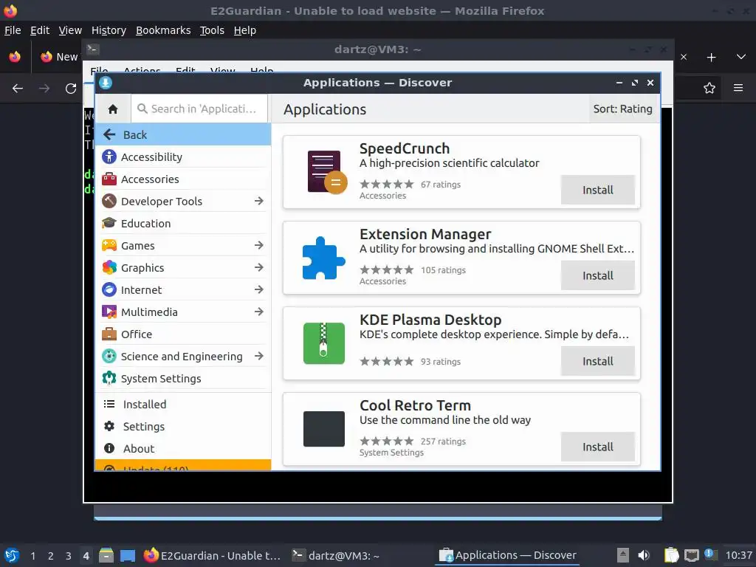
Task: Expand Games subcategories arrow
Action: pyautogui.click(x=259, y=245)
